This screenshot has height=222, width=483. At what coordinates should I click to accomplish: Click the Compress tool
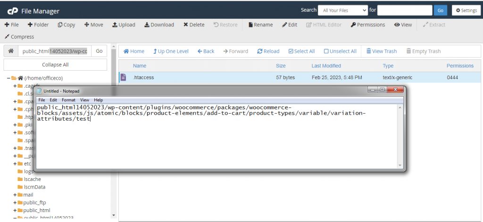pyautogui.click(x=19, y=37)
